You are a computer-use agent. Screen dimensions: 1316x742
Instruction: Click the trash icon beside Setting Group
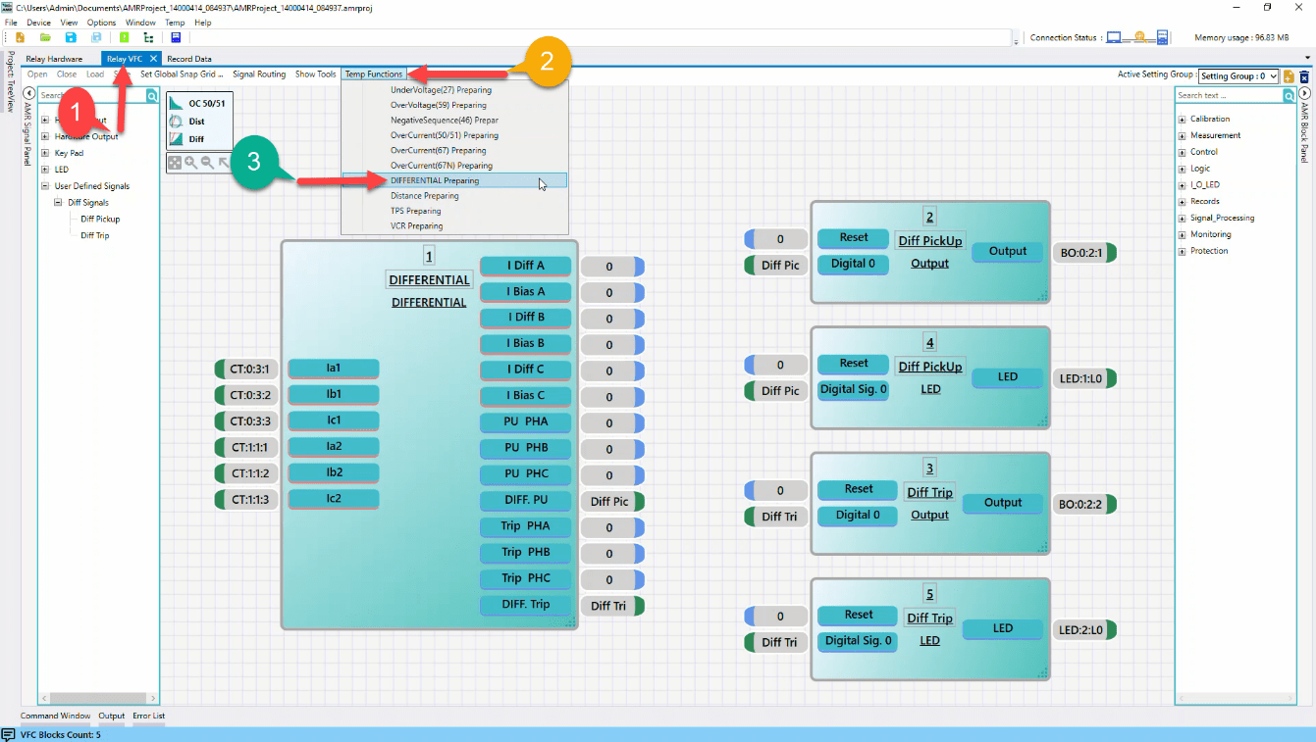tap(1304, 75)
